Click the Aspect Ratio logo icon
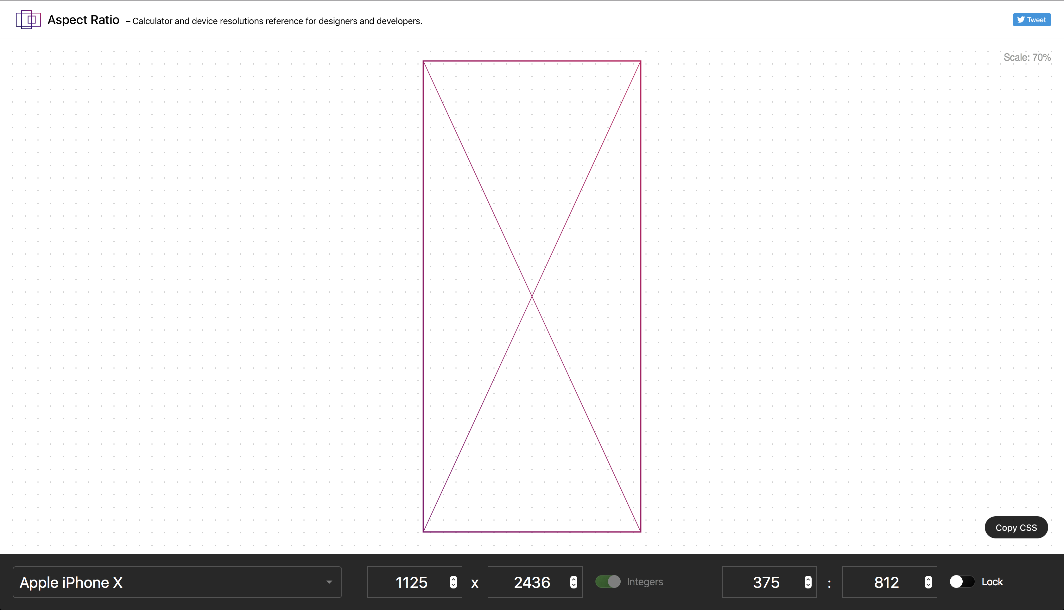The width and height of the screenshot is (1064, 610). coord(28,20)
